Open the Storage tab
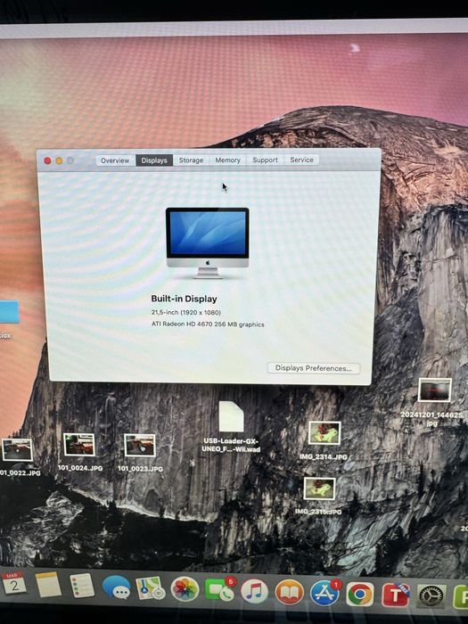The height and width of the screenshot is (624, 468). coord(191,160)
